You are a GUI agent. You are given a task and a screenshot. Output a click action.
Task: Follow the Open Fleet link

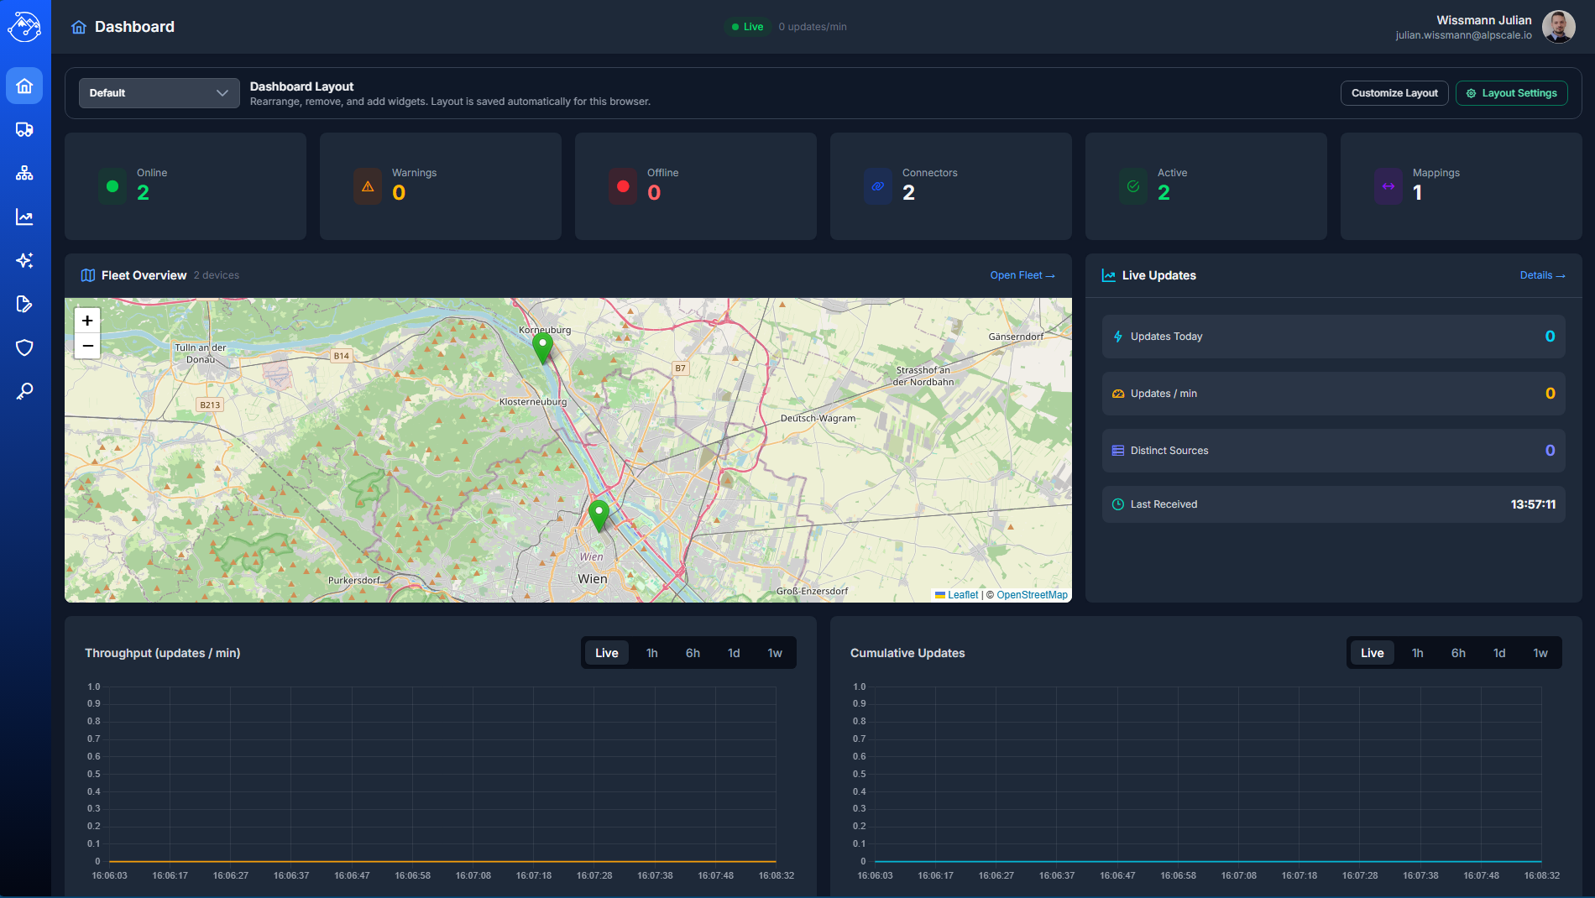(x=1022, y=275)
